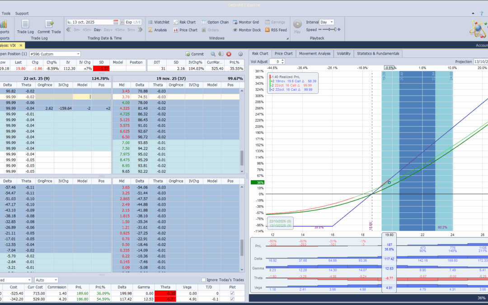Uncheck Plot for the 36.09% PnL row
Screen dimensions: 488x305
point(232,293)
